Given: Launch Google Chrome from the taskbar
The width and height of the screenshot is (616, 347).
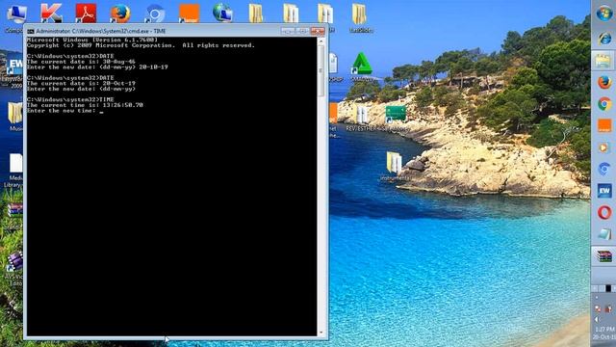Looking at the screenshot, I should click(x=604, y=104).
